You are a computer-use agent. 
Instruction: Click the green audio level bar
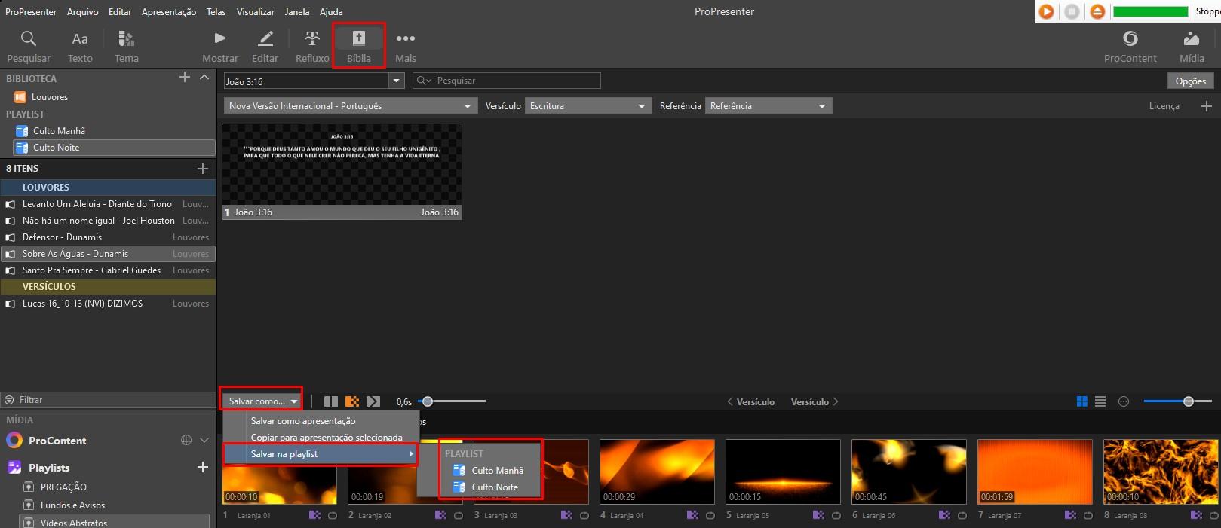tap(1150, 11)
